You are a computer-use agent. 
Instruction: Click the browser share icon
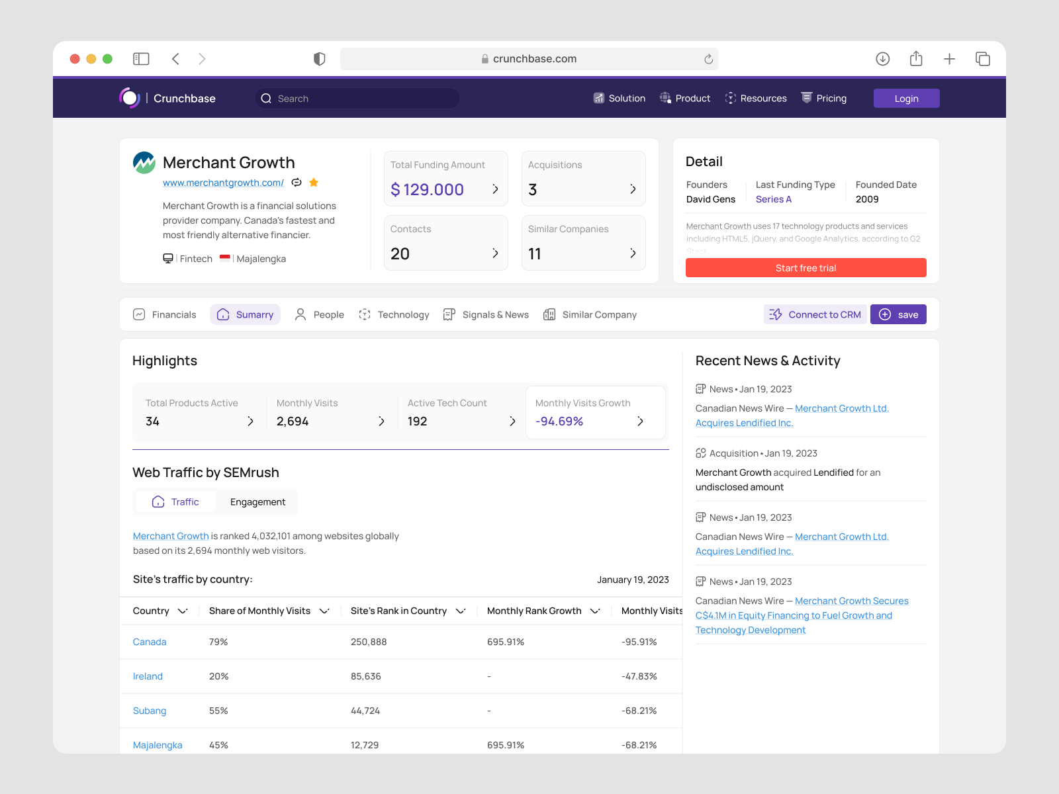[916, 59]
